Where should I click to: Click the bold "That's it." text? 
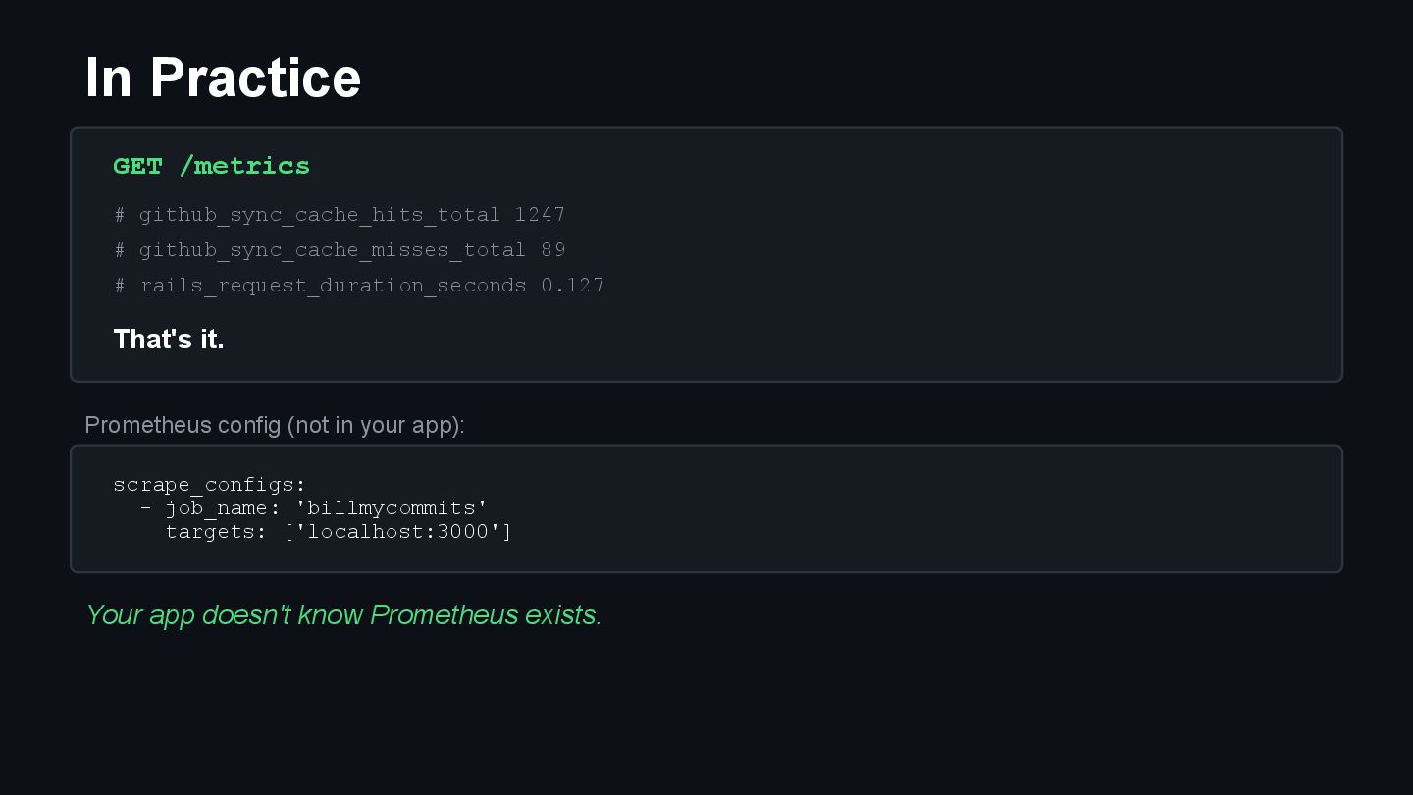coord(169,340)
